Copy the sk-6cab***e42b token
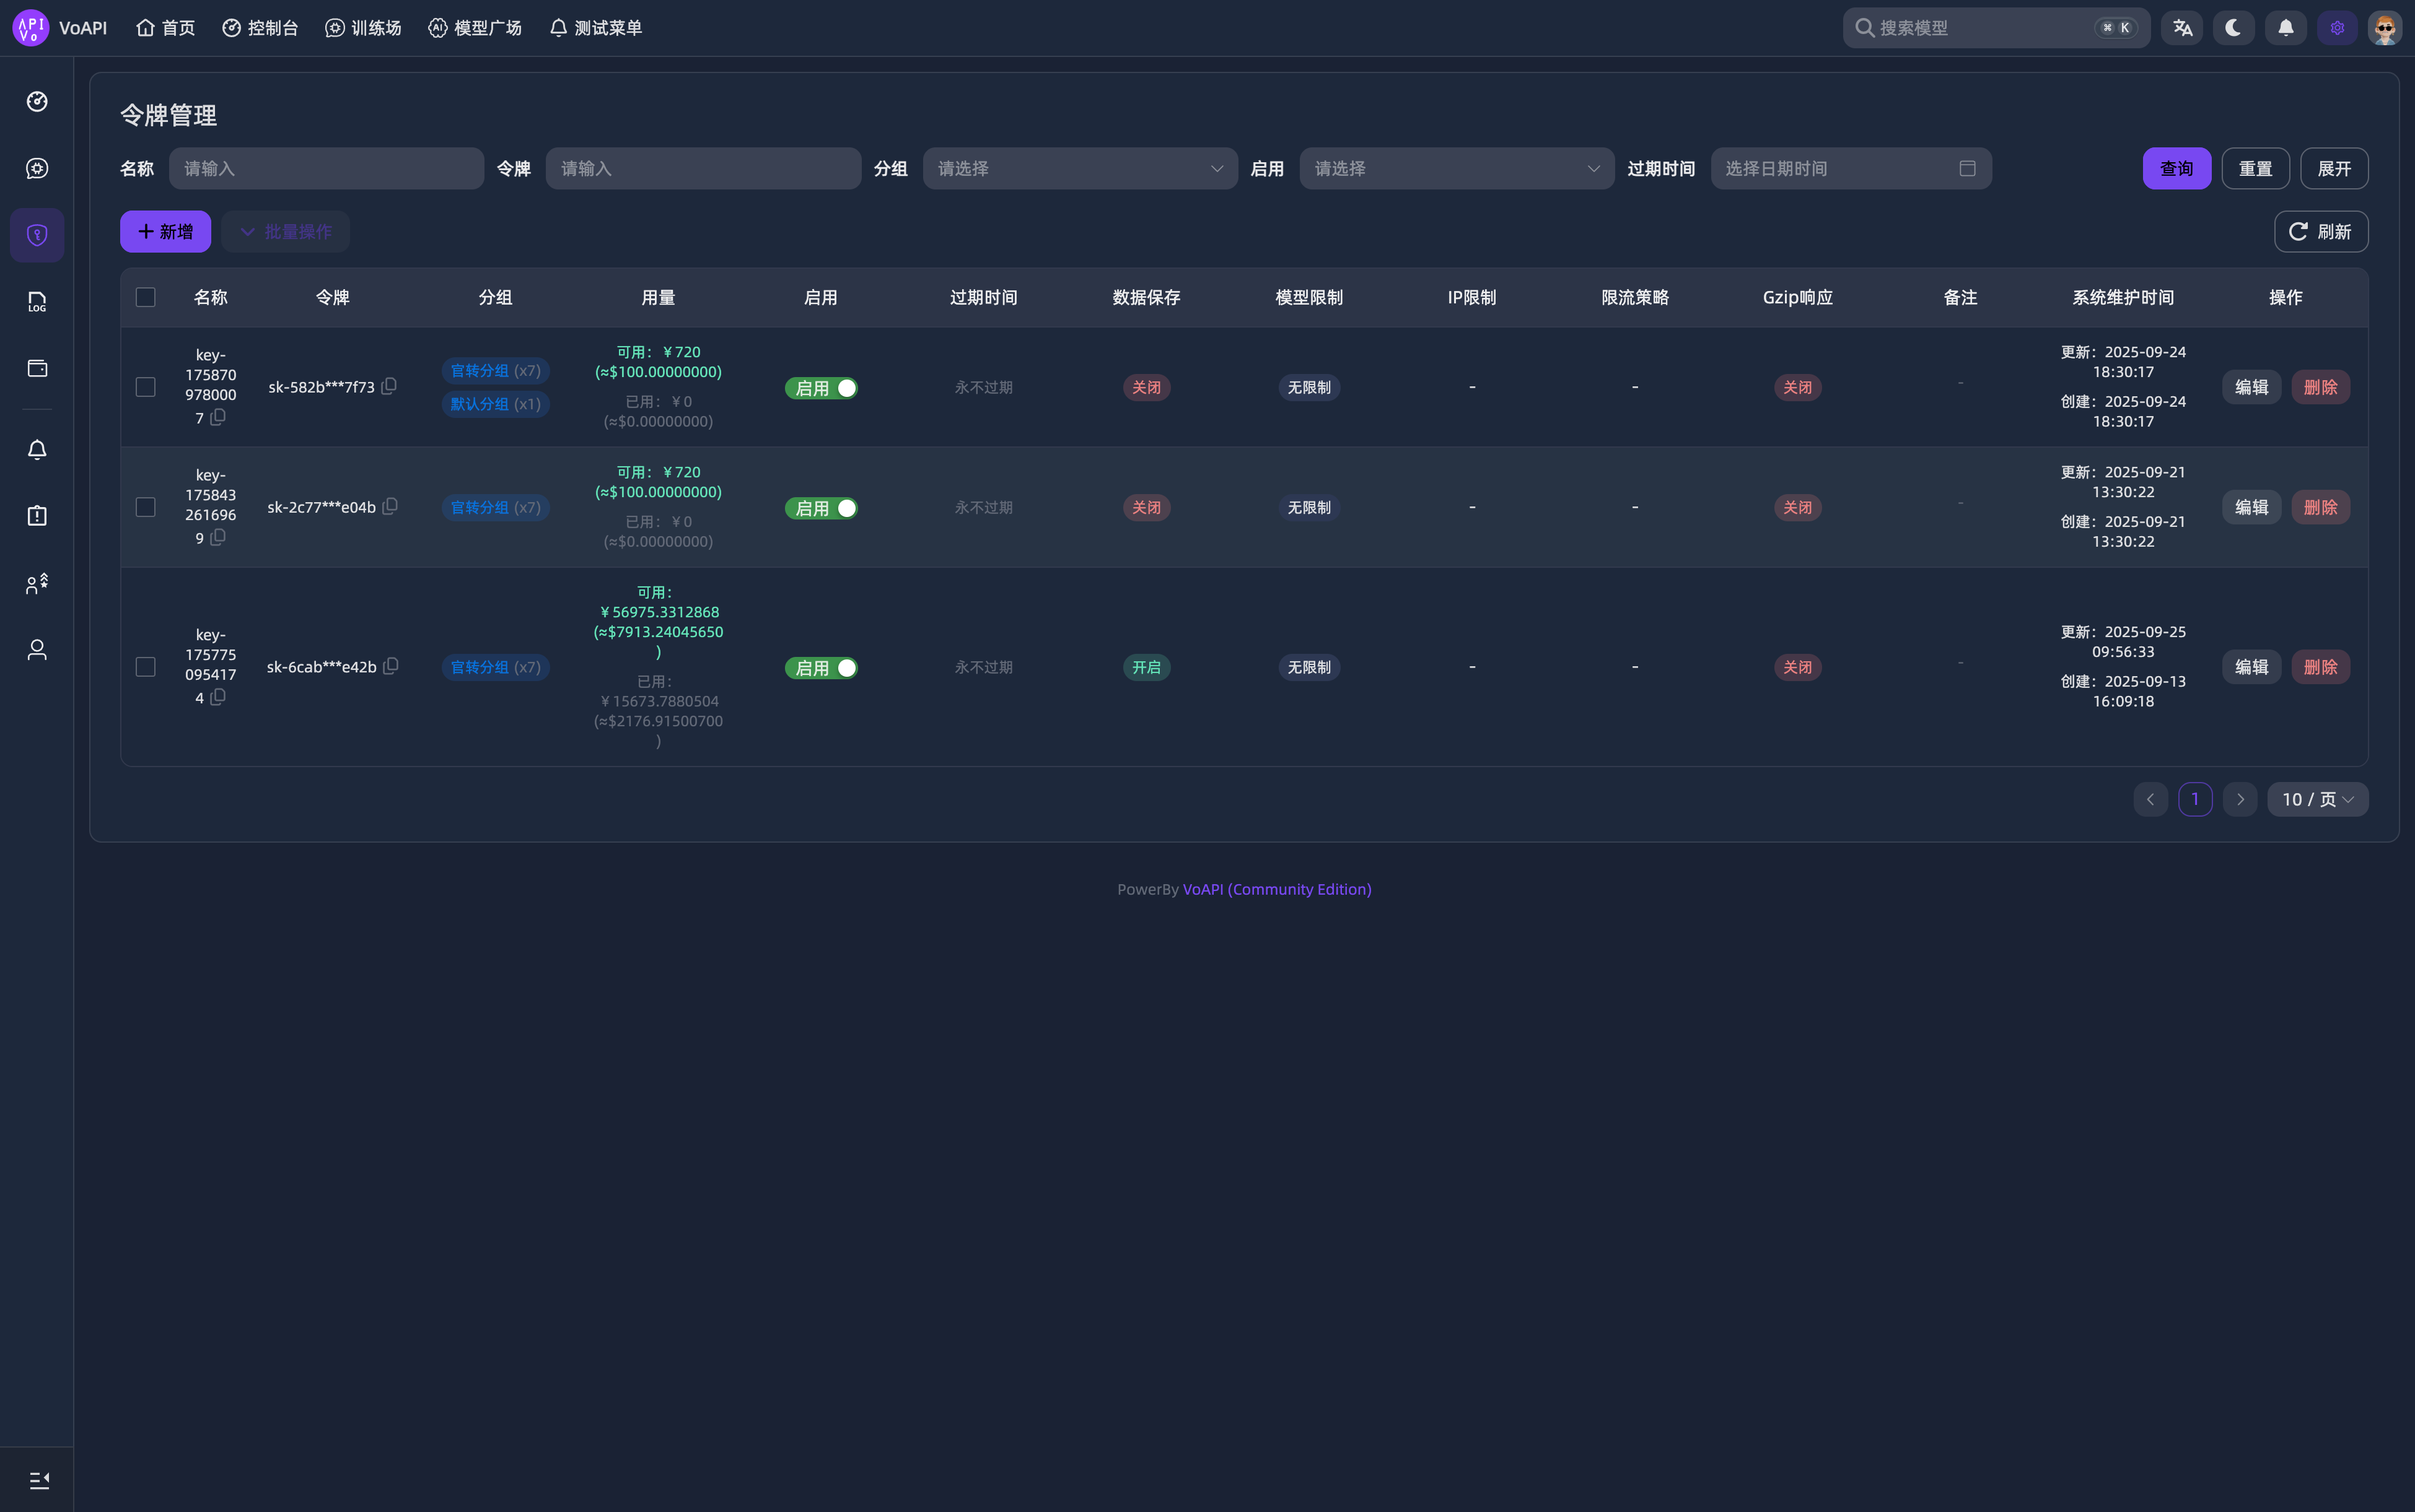The width and height of the screenshot is (2415, 1512). pyautogui.click(x=391, y=666)
